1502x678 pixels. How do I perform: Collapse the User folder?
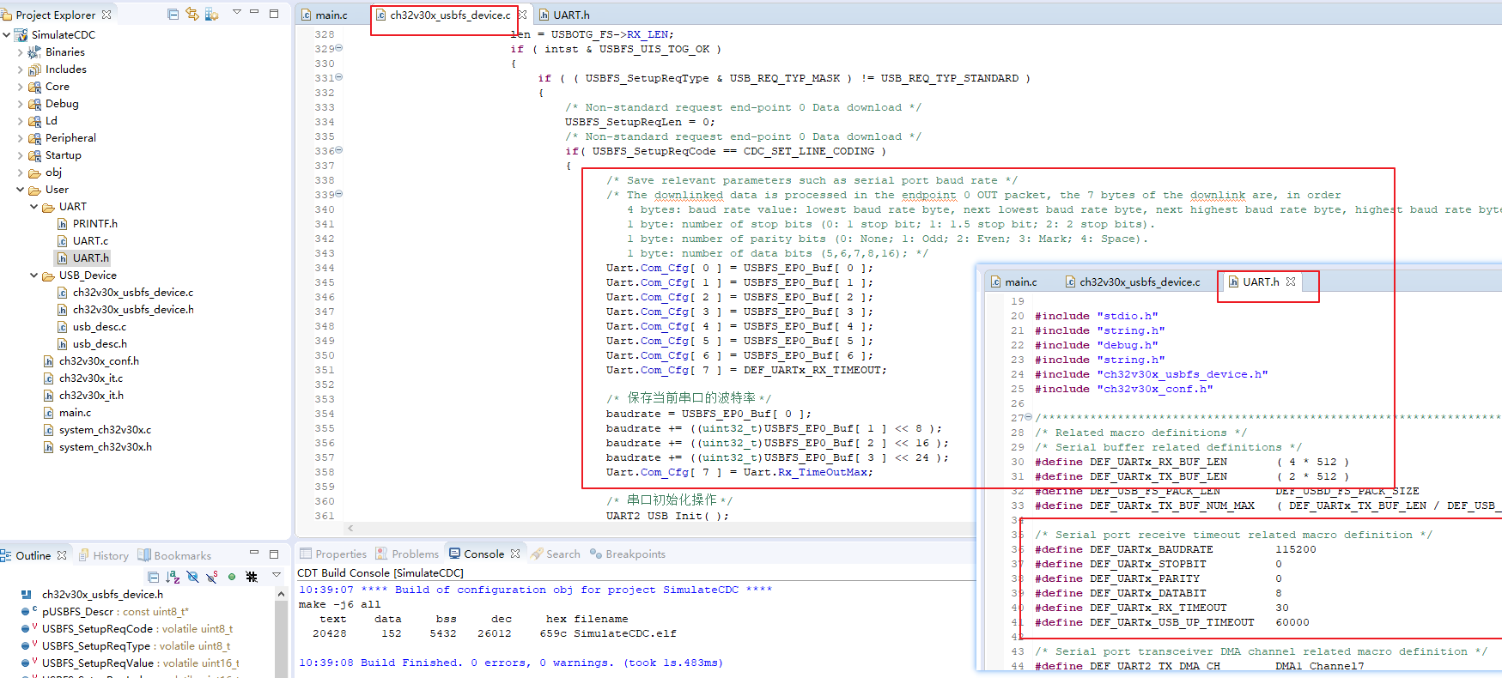click(x=21, y=190)
